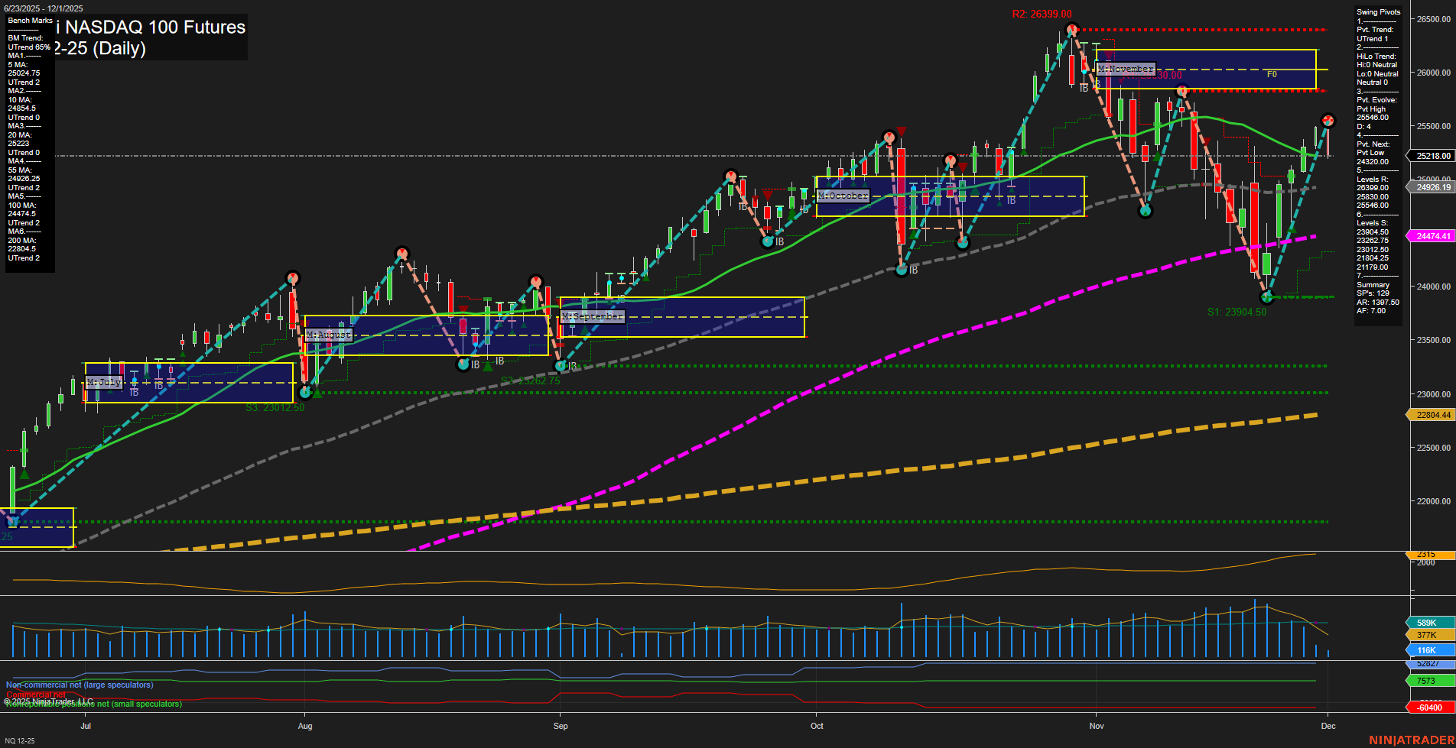Click the © 2025 NinjaTrader, LLC copyright text
Image resolution: width=1456 pixels, height=748 pixels.
pos(50,701)
